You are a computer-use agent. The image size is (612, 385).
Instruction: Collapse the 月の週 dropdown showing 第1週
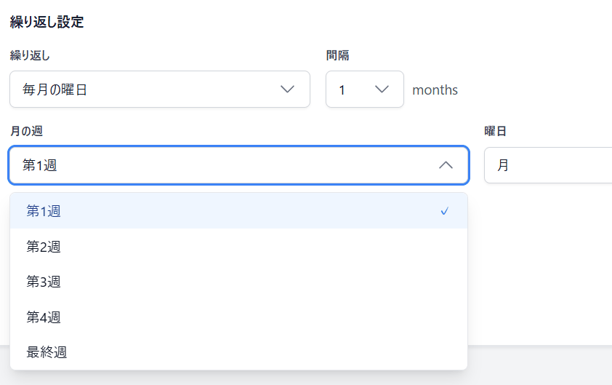coord(238,165)
